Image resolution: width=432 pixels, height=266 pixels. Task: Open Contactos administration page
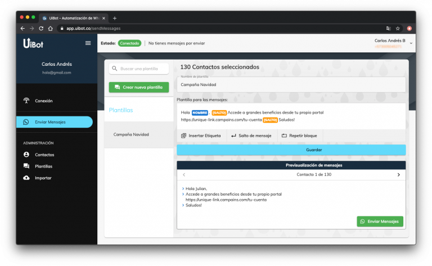[44, 155]
